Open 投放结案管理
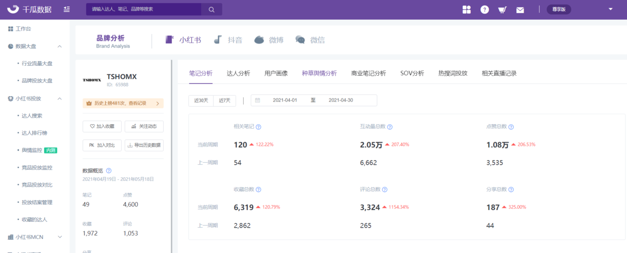Image resolution: width=627 pixels, height=253 pixels. tap(37, 203)
